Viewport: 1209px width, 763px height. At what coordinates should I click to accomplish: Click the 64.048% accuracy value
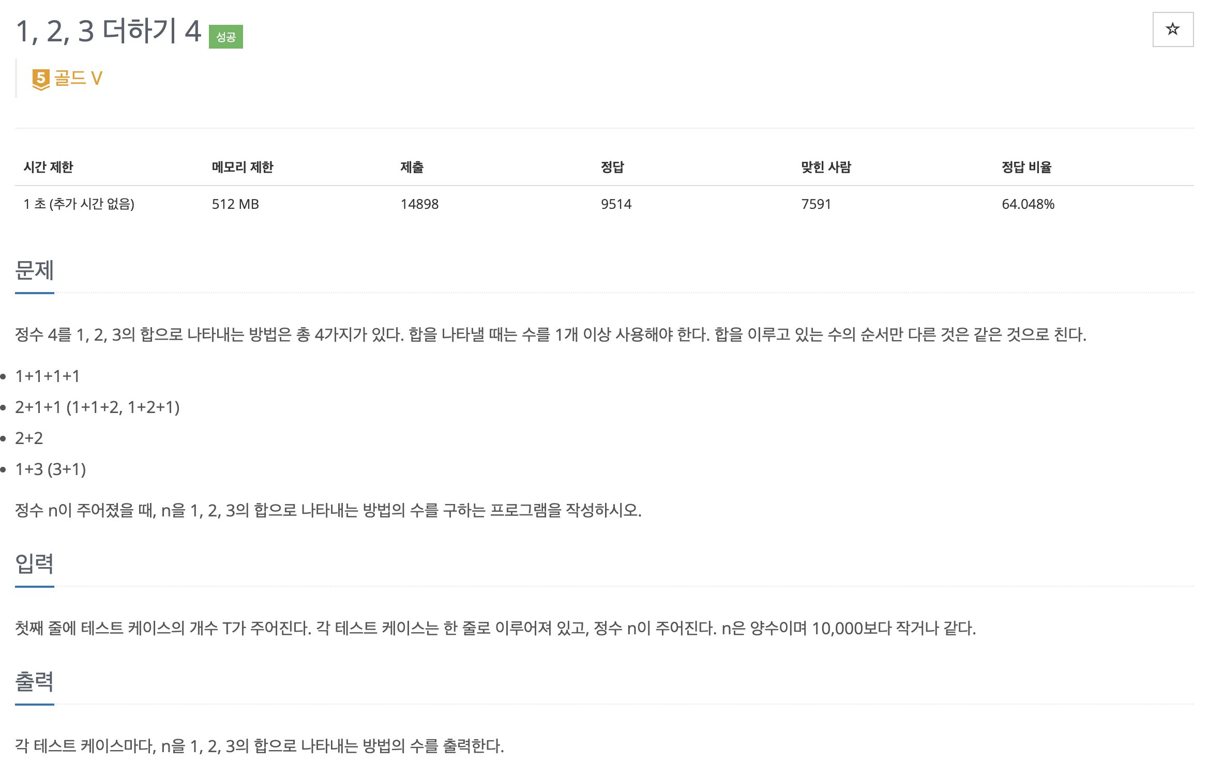tap(1028, 204)
